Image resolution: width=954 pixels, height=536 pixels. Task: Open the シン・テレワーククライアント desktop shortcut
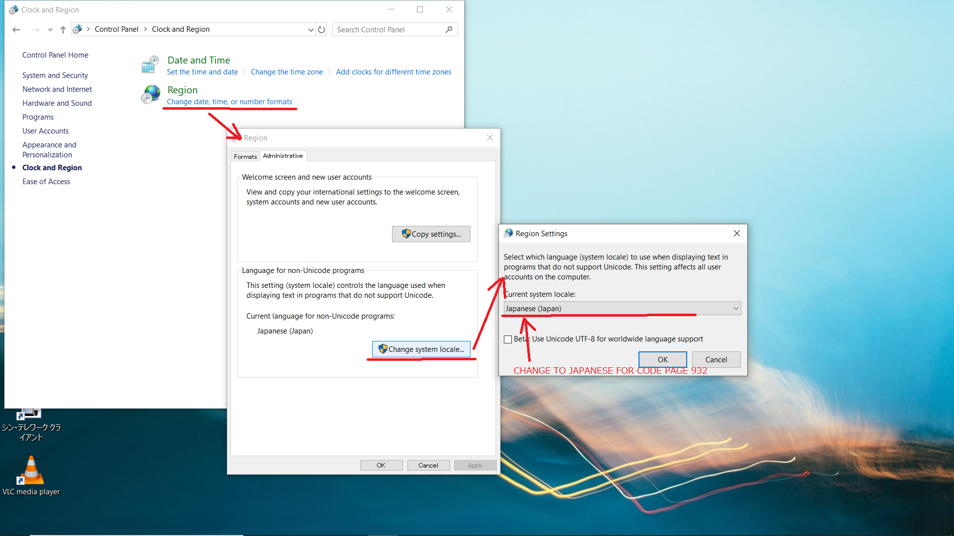coord(28,415)
